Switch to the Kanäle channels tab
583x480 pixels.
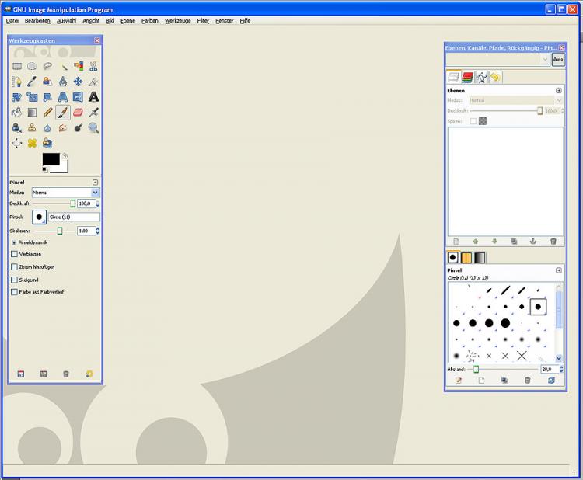(467, 77)
